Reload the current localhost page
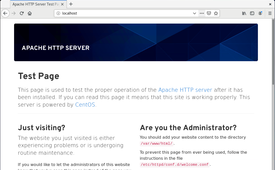This screenshot has height=170, width=275. (x=22, y=13)
